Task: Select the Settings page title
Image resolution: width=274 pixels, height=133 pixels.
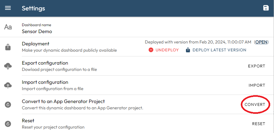Action: 33,9
